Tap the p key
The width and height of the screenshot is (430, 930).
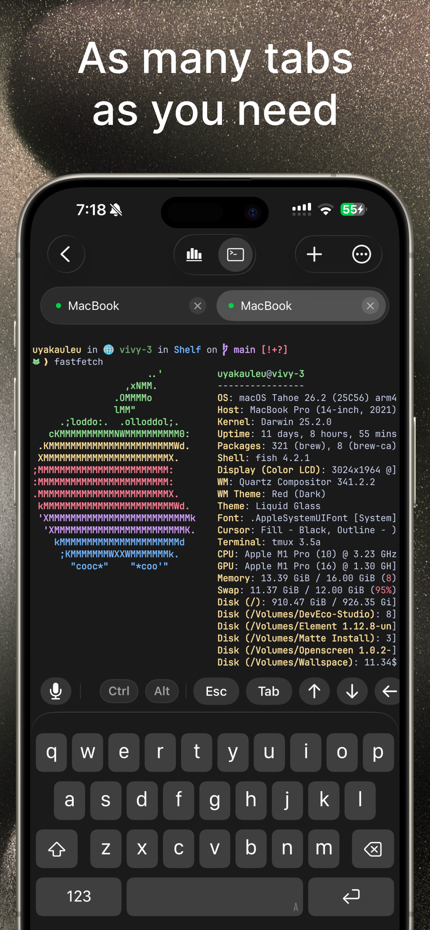tap(378, 752)
